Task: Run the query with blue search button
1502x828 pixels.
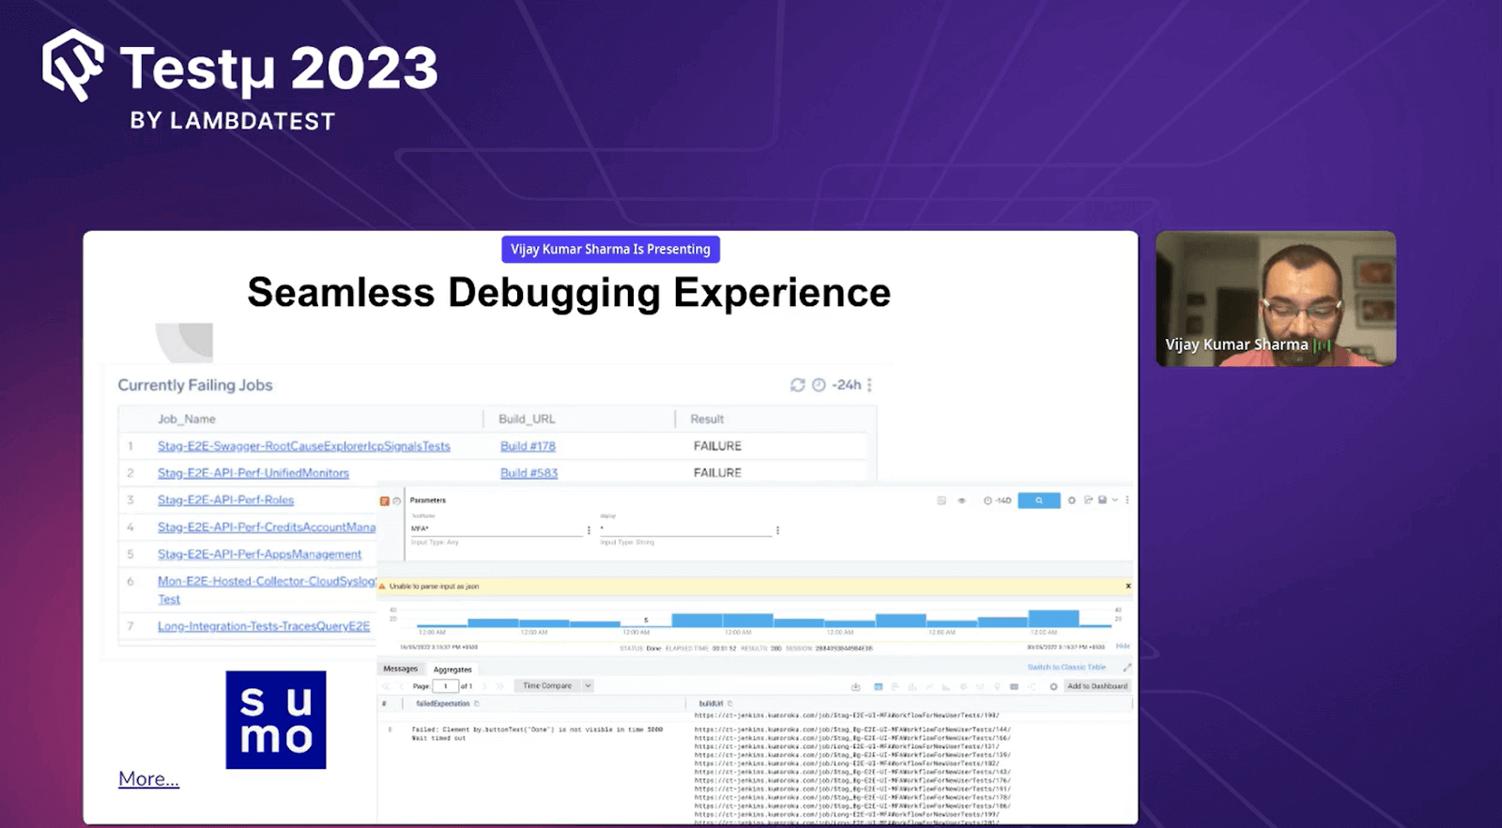Action: (1039, 500)
